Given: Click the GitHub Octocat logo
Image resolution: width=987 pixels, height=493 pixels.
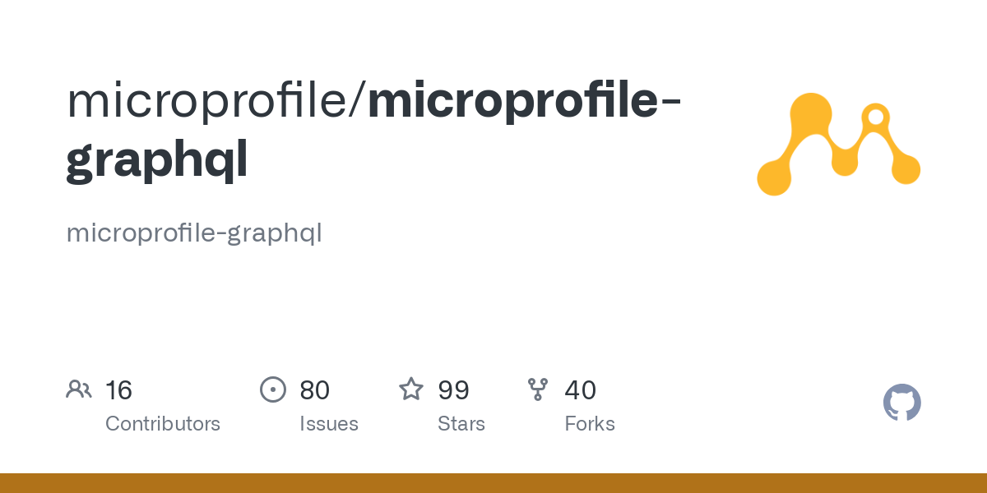Looking at the screenshot, I should point(901,403).
